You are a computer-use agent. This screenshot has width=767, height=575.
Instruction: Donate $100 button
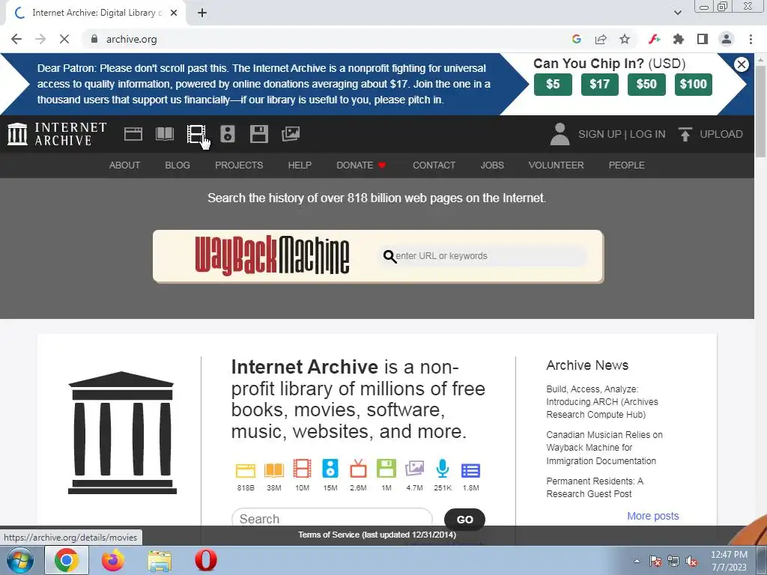[x=693, y=84]
